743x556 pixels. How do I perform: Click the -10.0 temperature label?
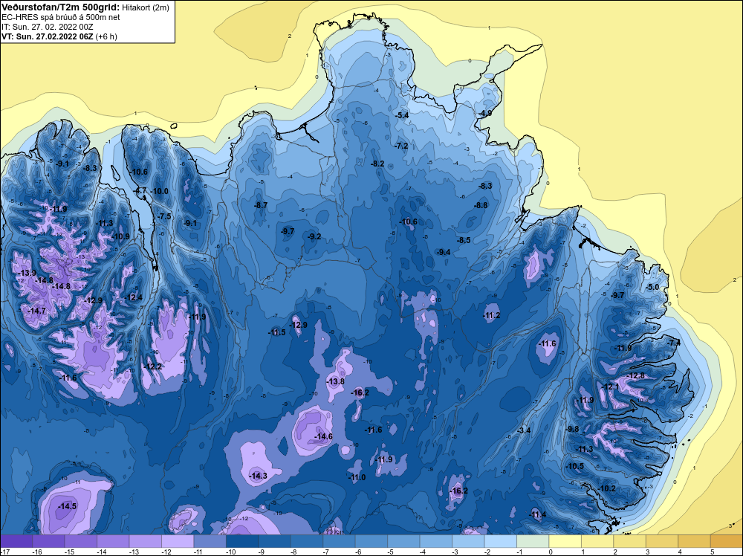(160, 192)
